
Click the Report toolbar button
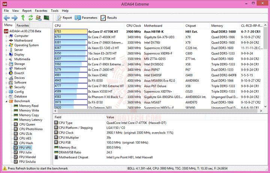pos(64,18)
